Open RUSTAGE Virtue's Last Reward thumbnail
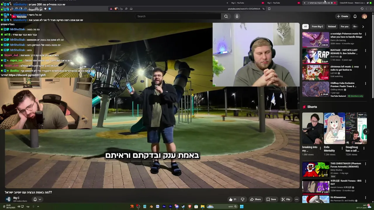The image size is (374, 210). click(x=316, y=56)
